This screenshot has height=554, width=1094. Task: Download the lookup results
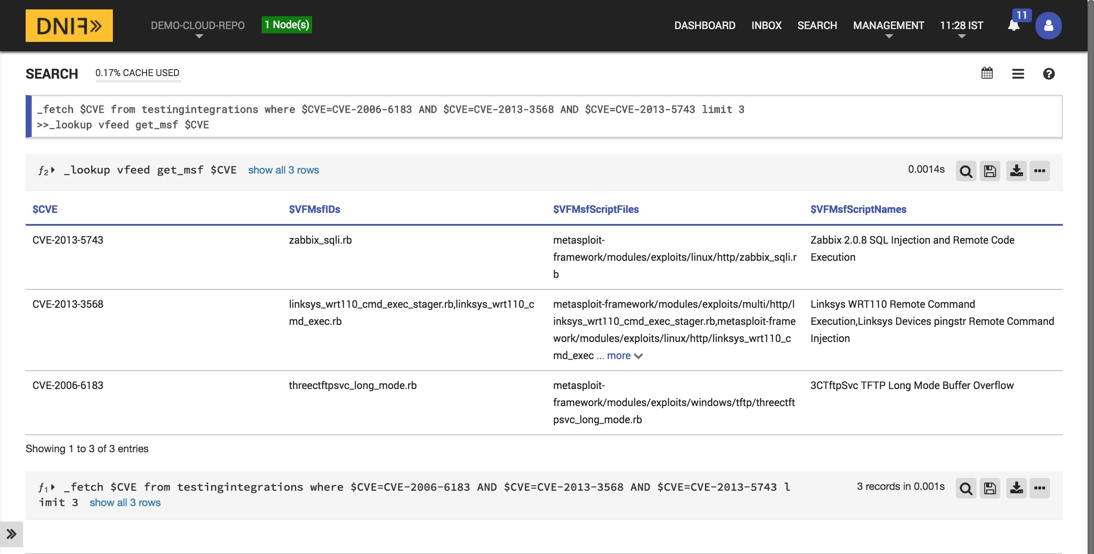click(1016, 171)
